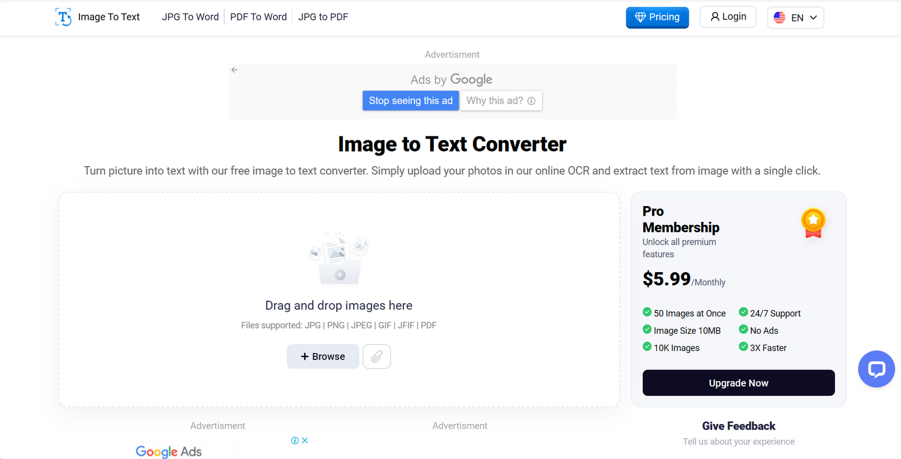Viewport: 901px width, 459px height.
Task: Click the Browse upload button
Action: click(x=323, y=356)
